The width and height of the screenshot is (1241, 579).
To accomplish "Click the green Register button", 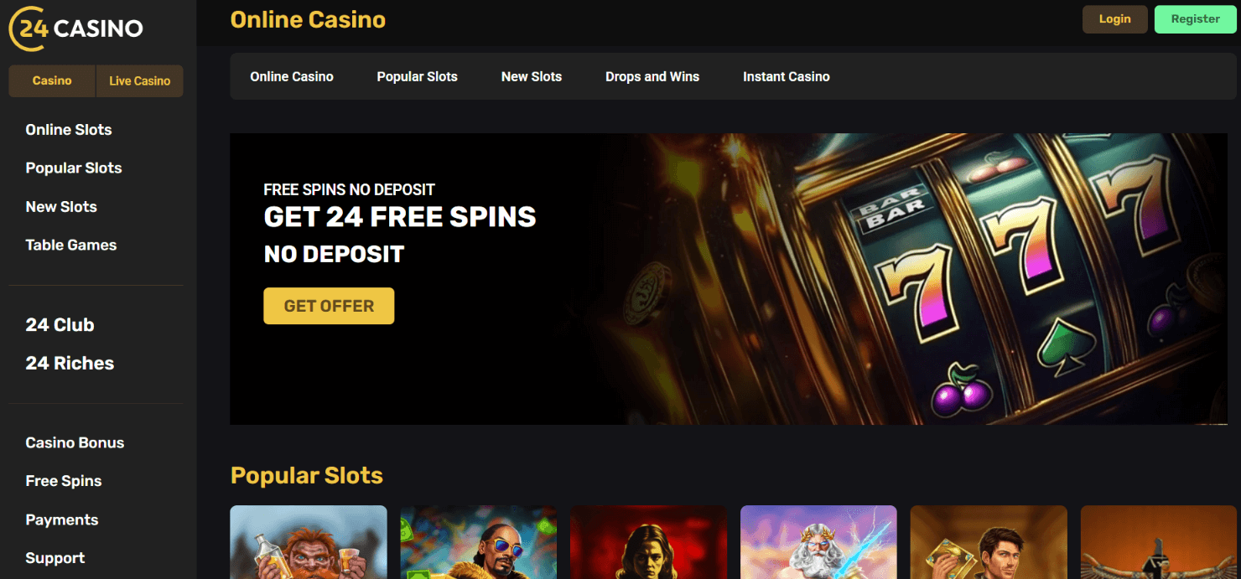I will [x=1196, y=19].
